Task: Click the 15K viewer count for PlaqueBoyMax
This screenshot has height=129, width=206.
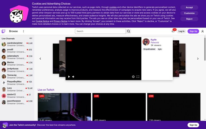Action: (x=30, y=82)
